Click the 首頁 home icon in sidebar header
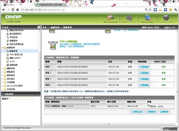The image size is (179, 131). pyautogui.click(x=3, y=27)
